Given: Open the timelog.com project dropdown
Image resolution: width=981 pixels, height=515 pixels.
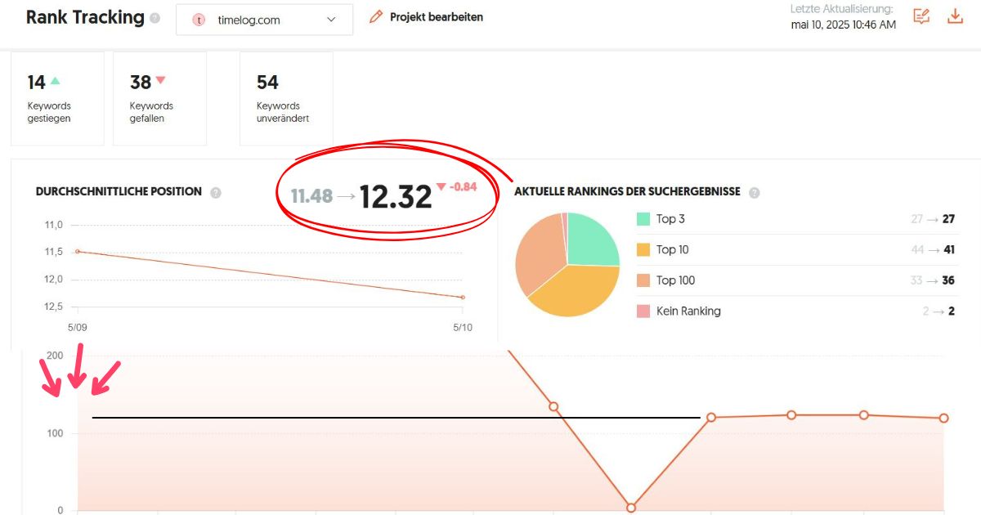Looking at the screenshot, I should click(264, 20).
